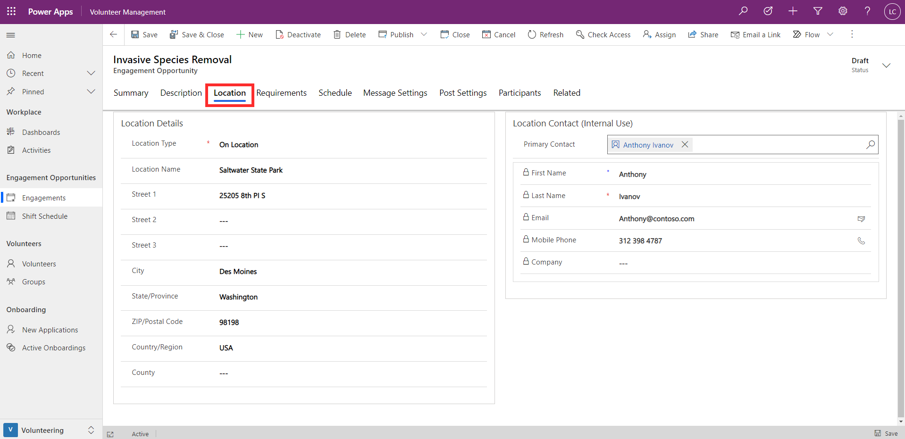Expand the Pinned chevron
Screen dimensions: 905x439
[91, 91]
